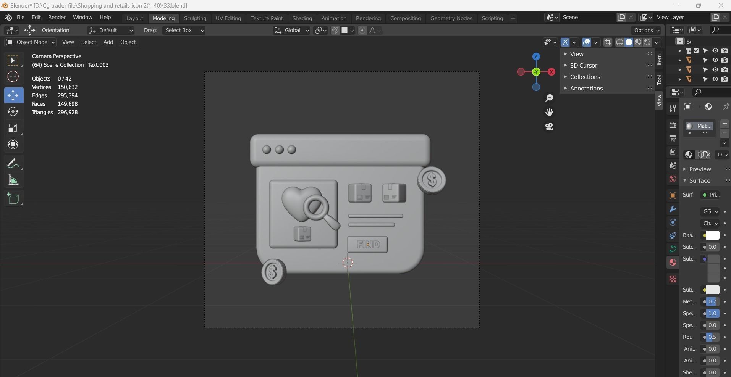Add a new material slot with plus

(x=725, y=124)
